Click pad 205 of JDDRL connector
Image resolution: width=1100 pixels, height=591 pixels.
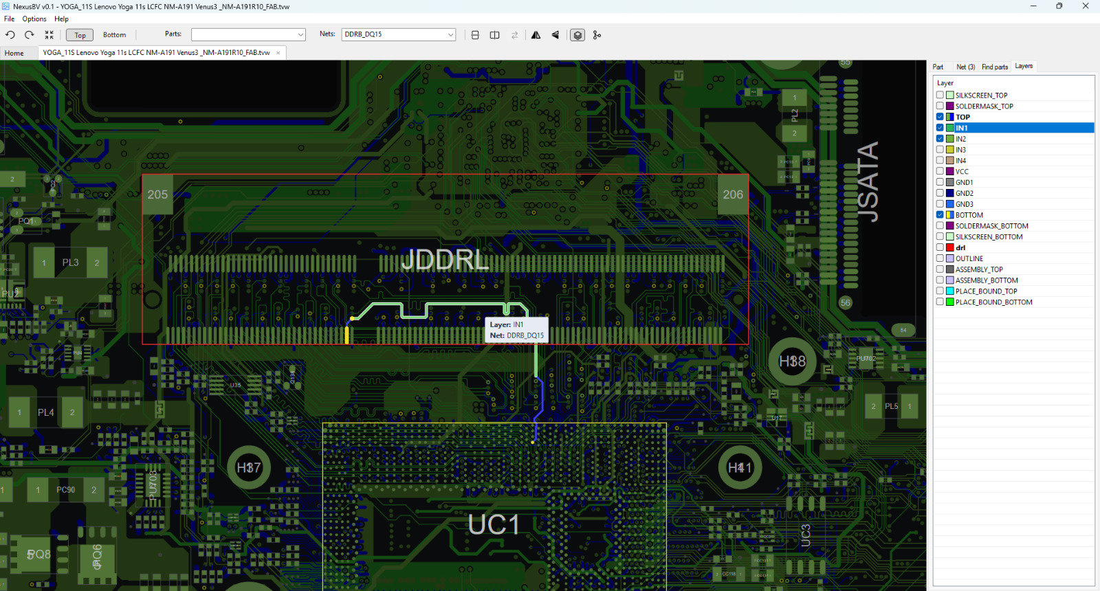point(157,194)
